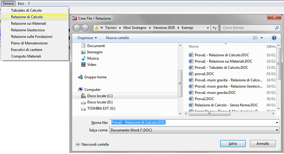This screenshot has height=154, width=284.
Task: Click Word icon of Prova2.DOC
Action: pyautogui.click(x=191, y=99)
